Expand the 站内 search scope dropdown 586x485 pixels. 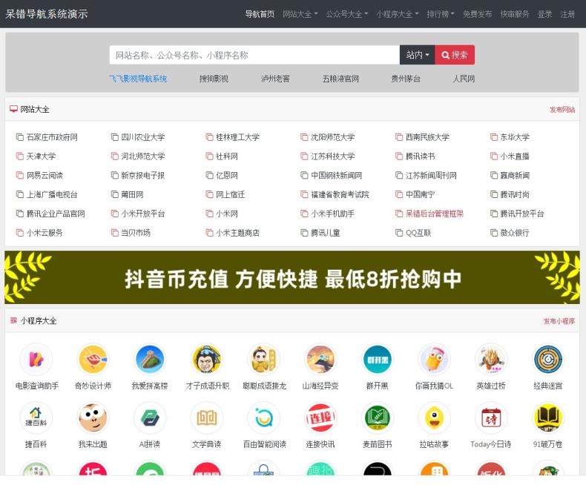click(x=417, y=55)
